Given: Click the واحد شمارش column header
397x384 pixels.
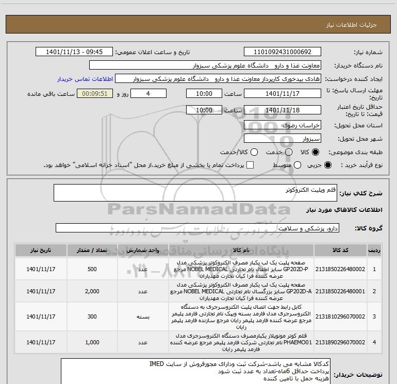Looking at the screenshot, I should pyautogui.click(x=143, y=251).
